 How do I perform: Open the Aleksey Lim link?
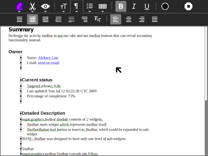click(48, 58)
